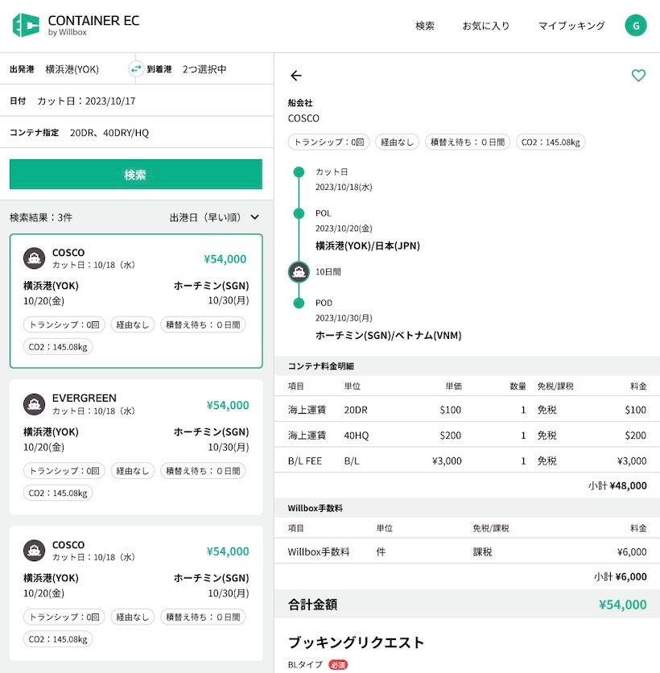Click 10日間 transit duration text
Image resolution: width=660 pixels, height=673 pixels.
click(x=328, y=271)
